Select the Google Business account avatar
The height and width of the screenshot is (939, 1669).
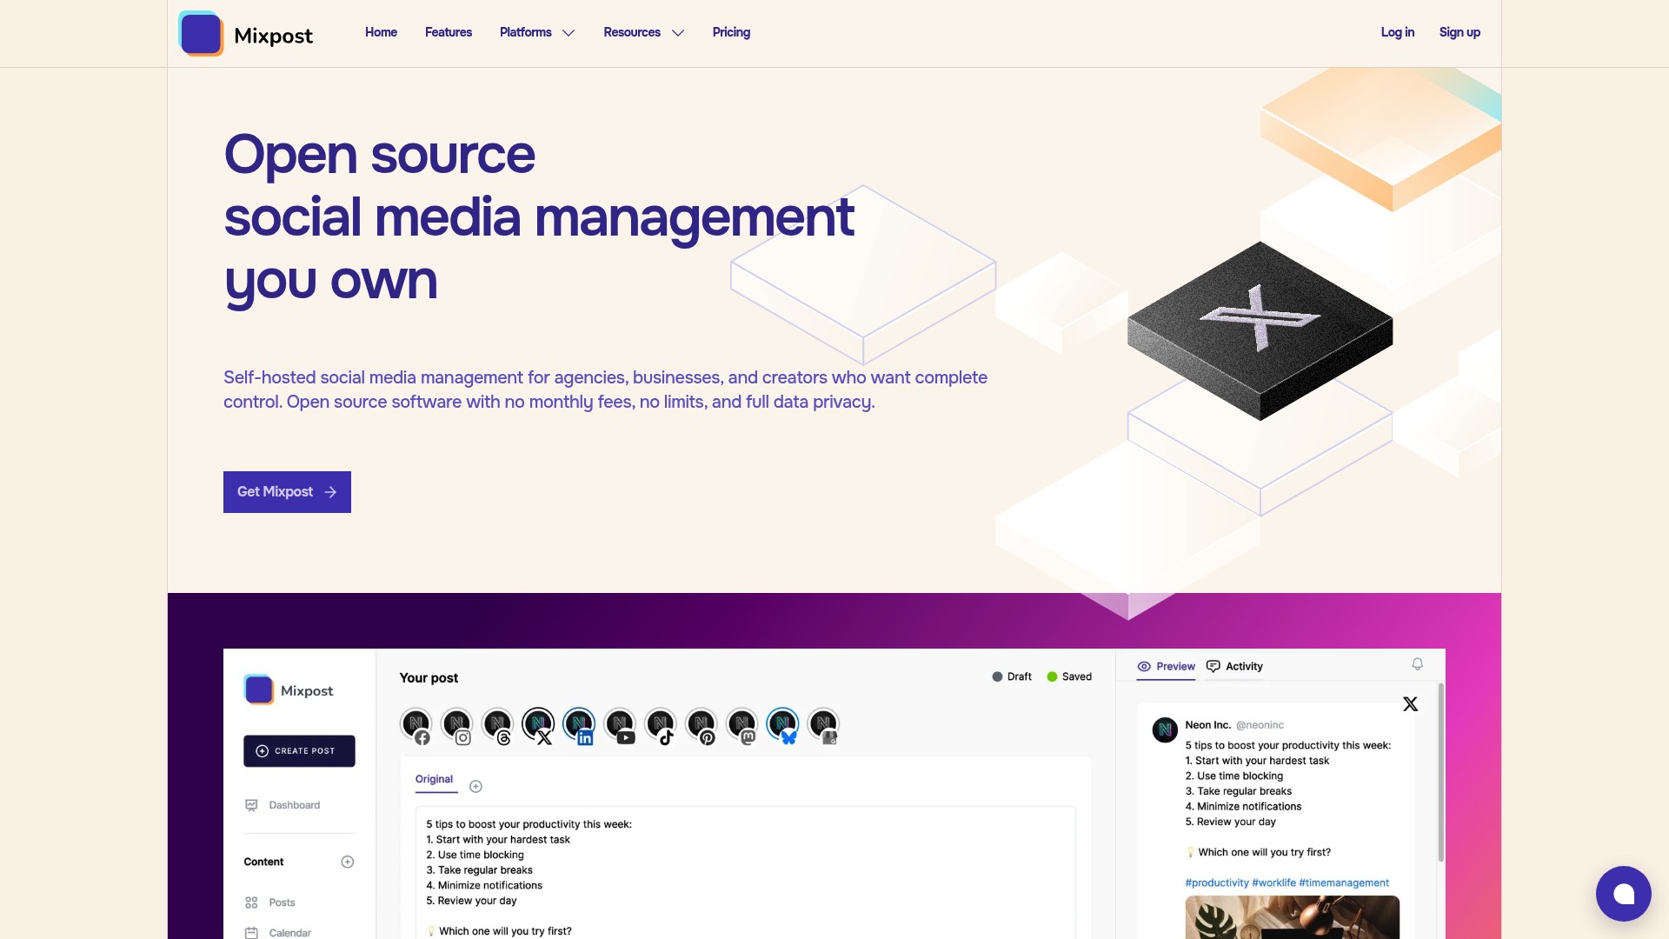coord(823,724)
